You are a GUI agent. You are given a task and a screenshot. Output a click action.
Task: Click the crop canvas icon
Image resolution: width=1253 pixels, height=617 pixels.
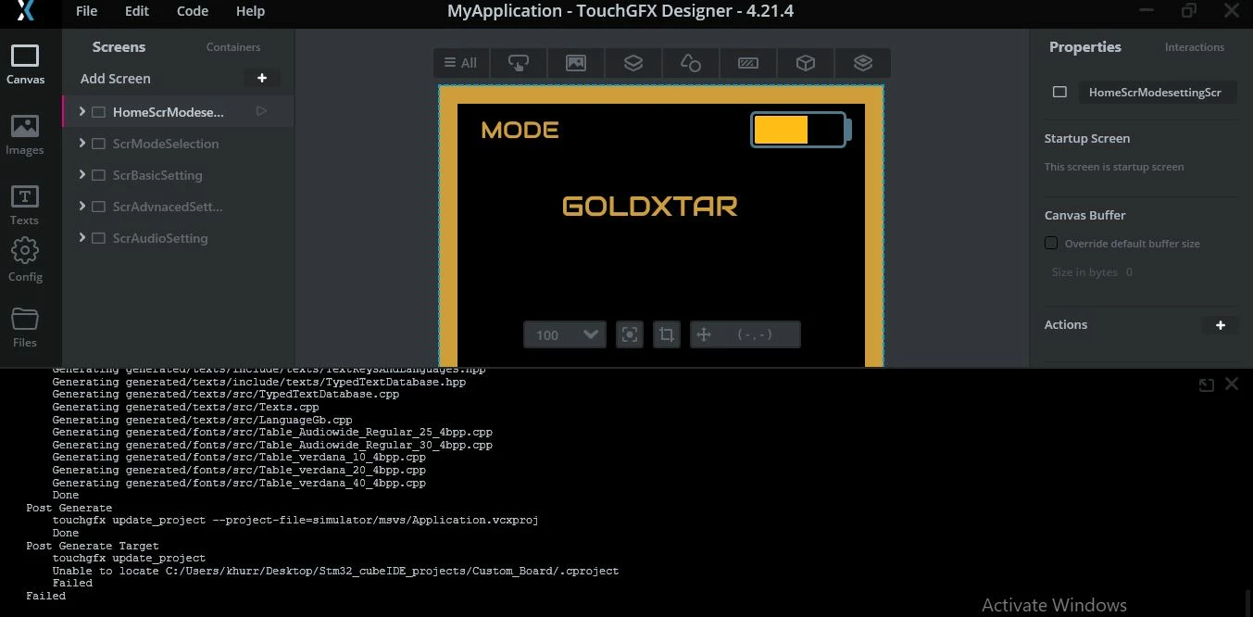tap(667, 334)
